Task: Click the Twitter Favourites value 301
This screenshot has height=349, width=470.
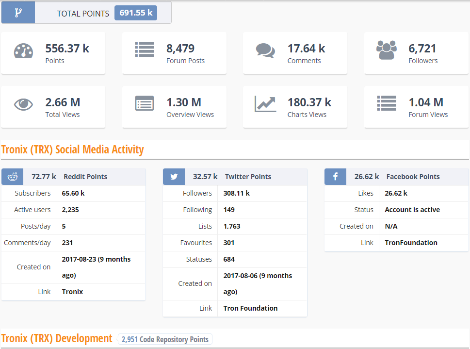Action: coord(229,243)
